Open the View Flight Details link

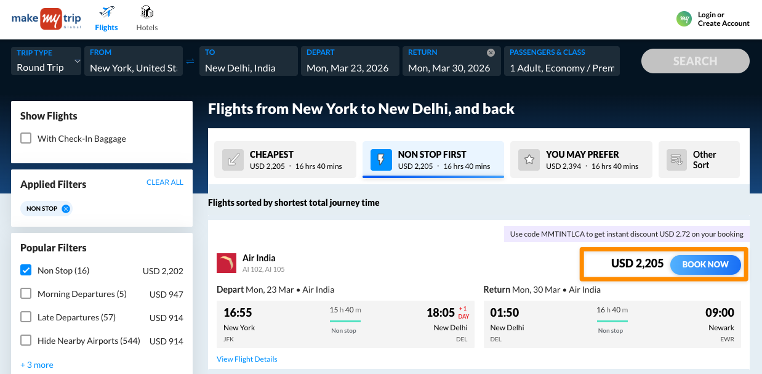(247, 359)
